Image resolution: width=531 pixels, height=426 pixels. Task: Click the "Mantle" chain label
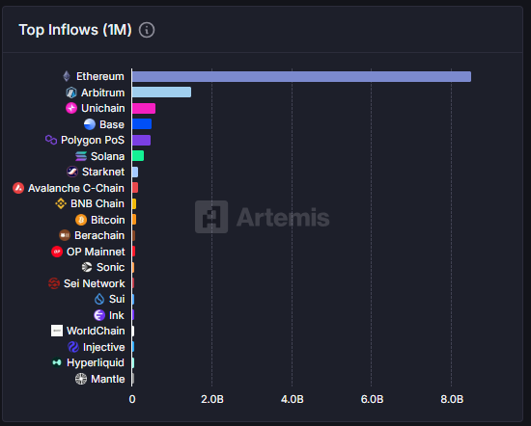tap(108, 379)
